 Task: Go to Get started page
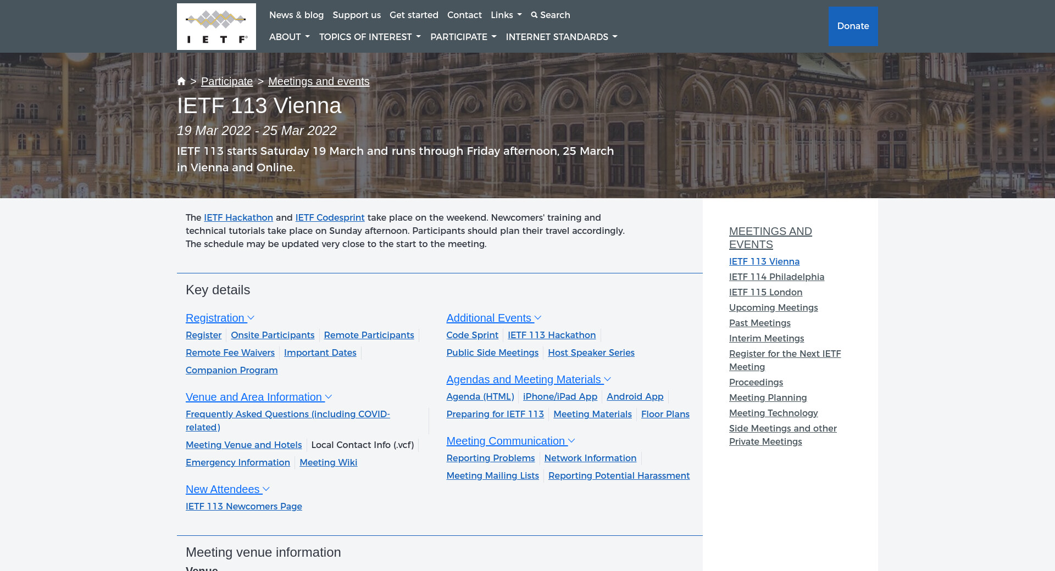pyautogui.click(x=414, y=15)
